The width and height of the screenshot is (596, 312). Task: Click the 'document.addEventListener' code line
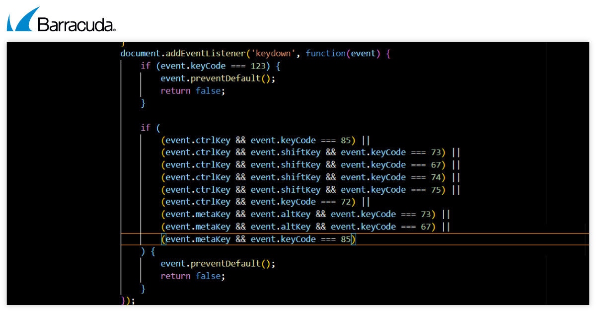coord(256,54)
